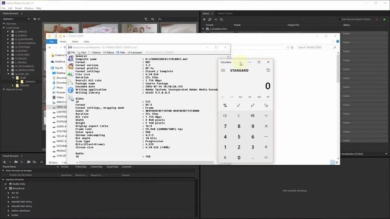This screenshot has height=219, width=390.
Task: Click the refresh icon in Explorer address bar
Action: click(292, 47)
